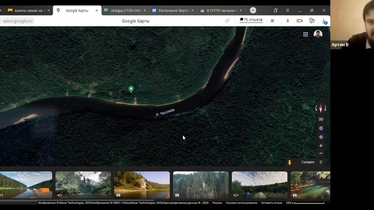
Task: Close the 'камень ермак' tab
Action: click(49, 10)
